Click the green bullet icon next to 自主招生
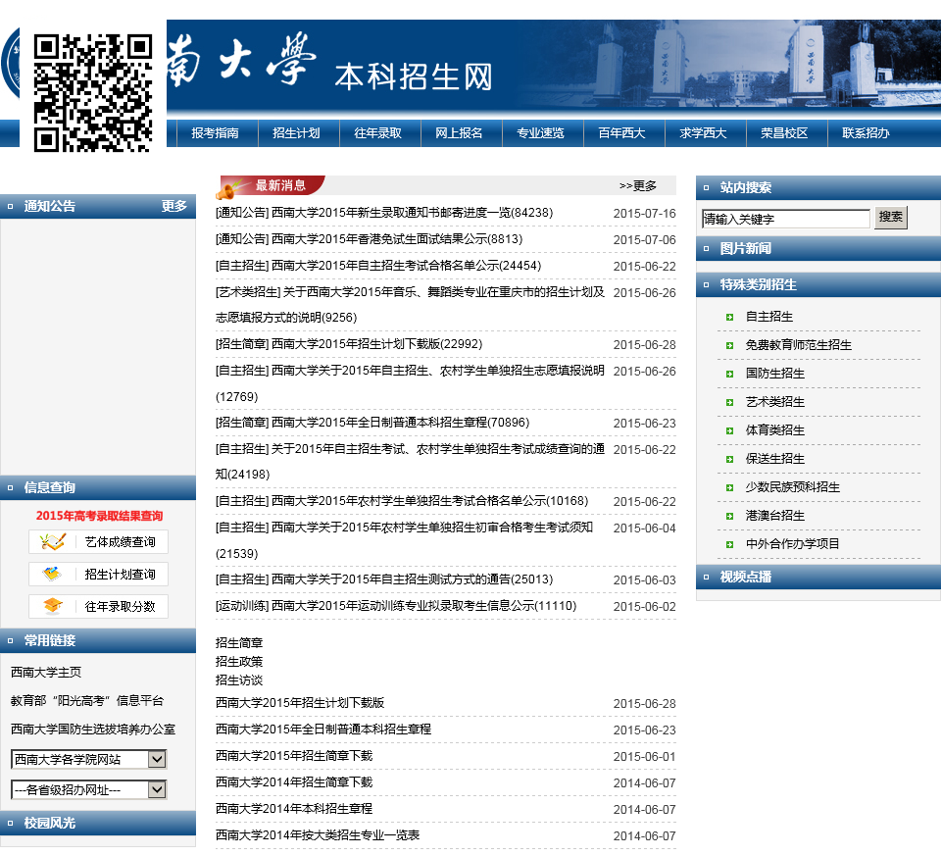Image resolution: width=941 pixels, height=856 pixels. click(729, 317)
